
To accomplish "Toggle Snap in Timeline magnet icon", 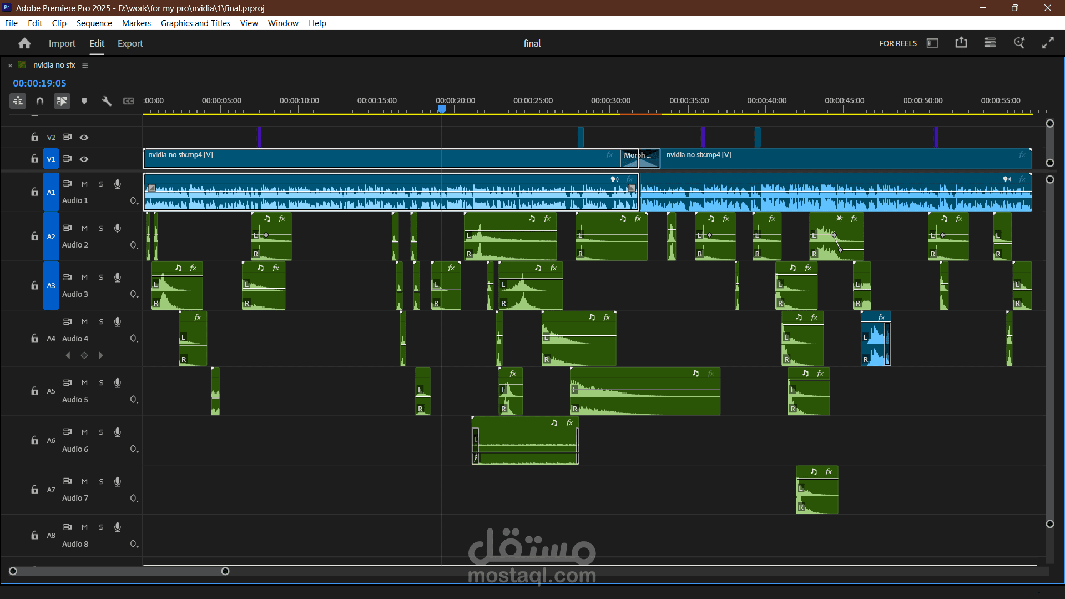I will pyautogui.click(x=40, y=101).
